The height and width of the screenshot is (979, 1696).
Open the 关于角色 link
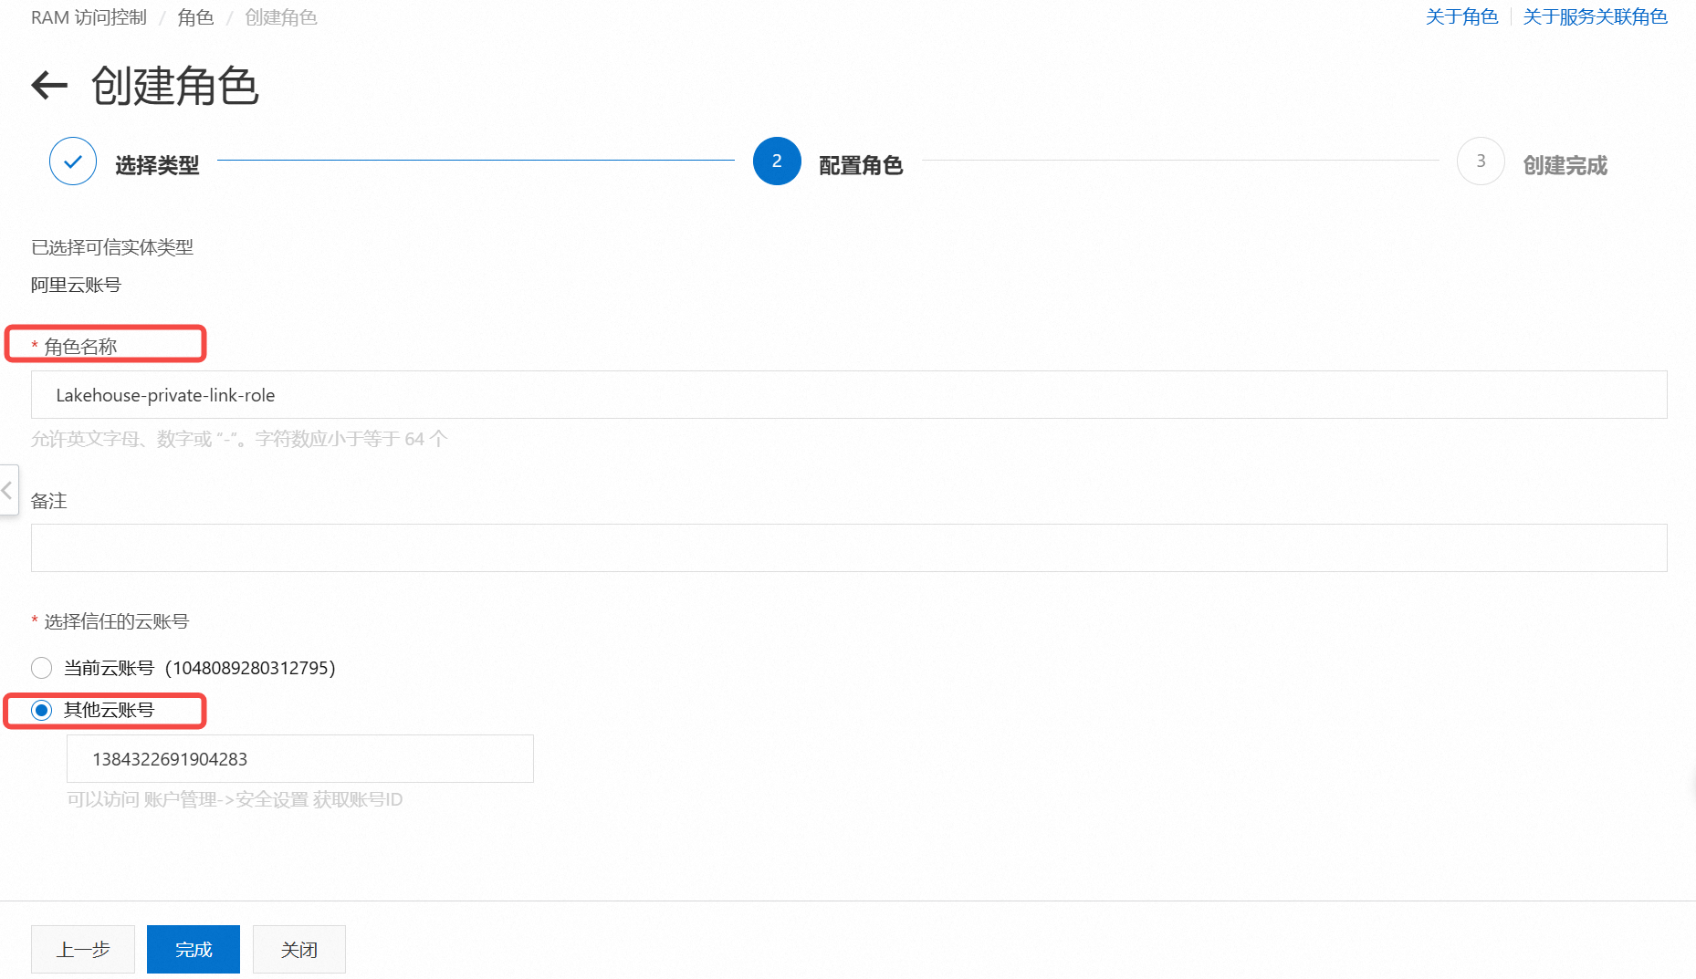click(x=1461, y=17)
